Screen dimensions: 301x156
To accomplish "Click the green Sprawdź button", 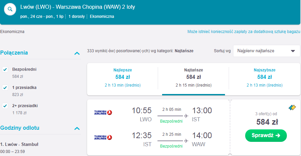I will click(x=266, y=135).
